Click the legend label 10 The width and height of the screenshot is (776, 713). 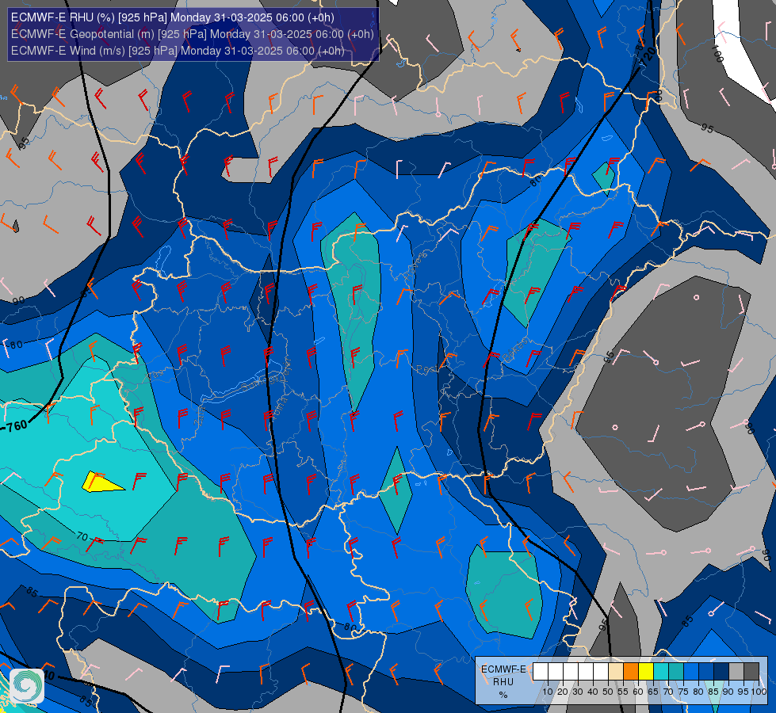[x=548, y=692]
